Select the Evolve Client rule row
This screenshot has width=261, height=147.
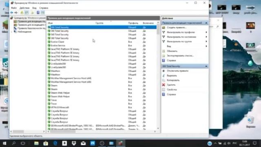point(102,42)
